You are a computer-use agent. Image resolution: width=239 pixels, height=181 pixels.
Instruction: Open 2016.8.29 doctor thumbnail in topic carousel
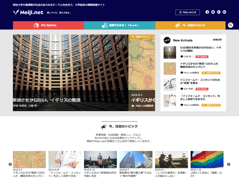click(65, 160)
